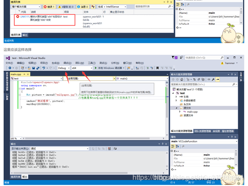248x186 pixels.
Task: Click the properties wrench icon in Solution Explorer
Action: tap(213, 80)
